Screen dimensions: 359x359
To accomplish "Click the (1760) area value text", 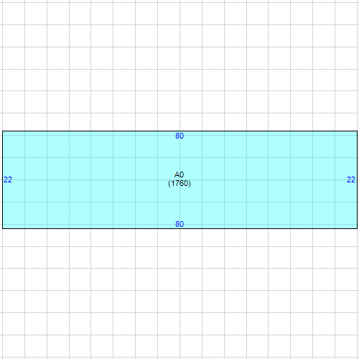I will (179, 184).
